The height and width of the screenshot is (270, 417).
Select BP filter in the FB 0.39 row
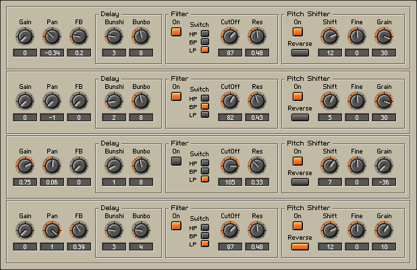click(x=205, y=236)
